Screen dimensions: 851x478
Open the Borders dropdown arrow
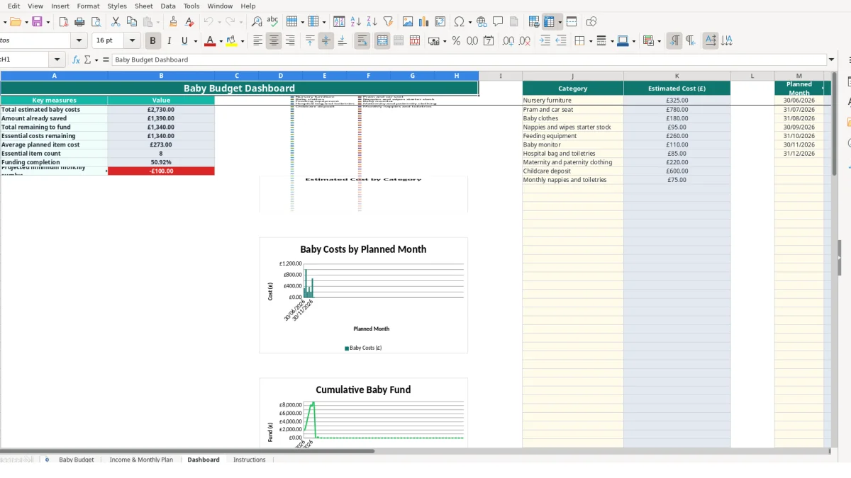click(590, 41)
